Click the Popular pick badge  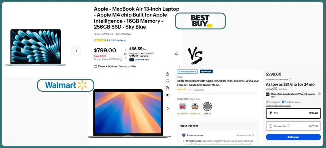click(x=206, y=71)
